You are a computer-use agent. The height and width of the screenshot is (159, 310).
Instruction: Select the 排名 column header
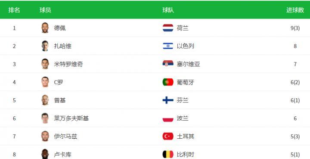14,10
